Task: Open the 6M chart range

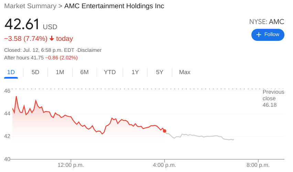Action: 84,72
